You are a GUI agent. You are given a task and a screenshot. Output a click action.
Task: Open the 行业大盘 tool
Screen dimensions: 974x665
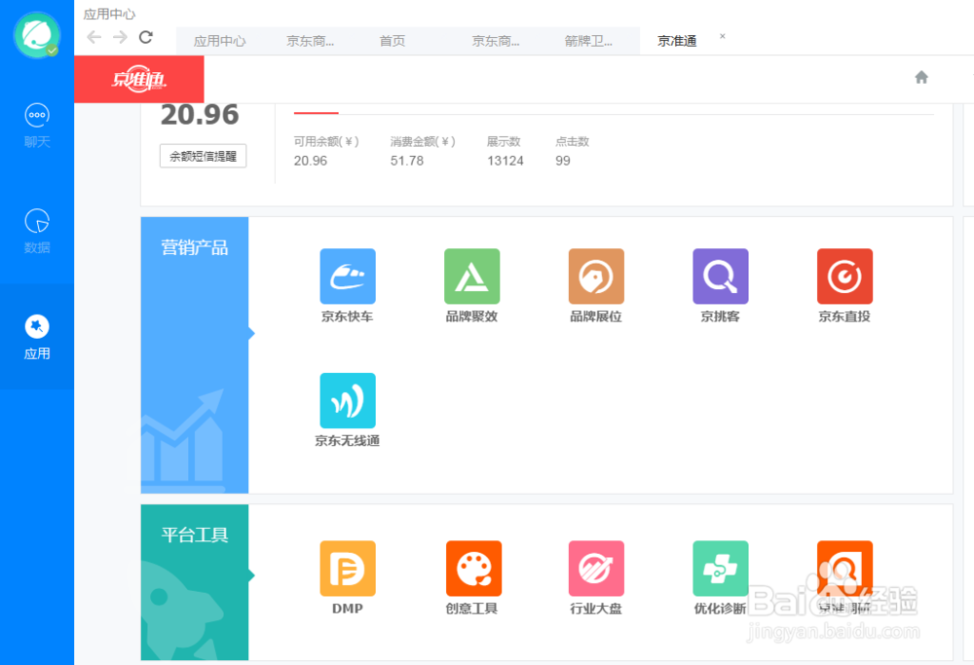pos(596,569)
